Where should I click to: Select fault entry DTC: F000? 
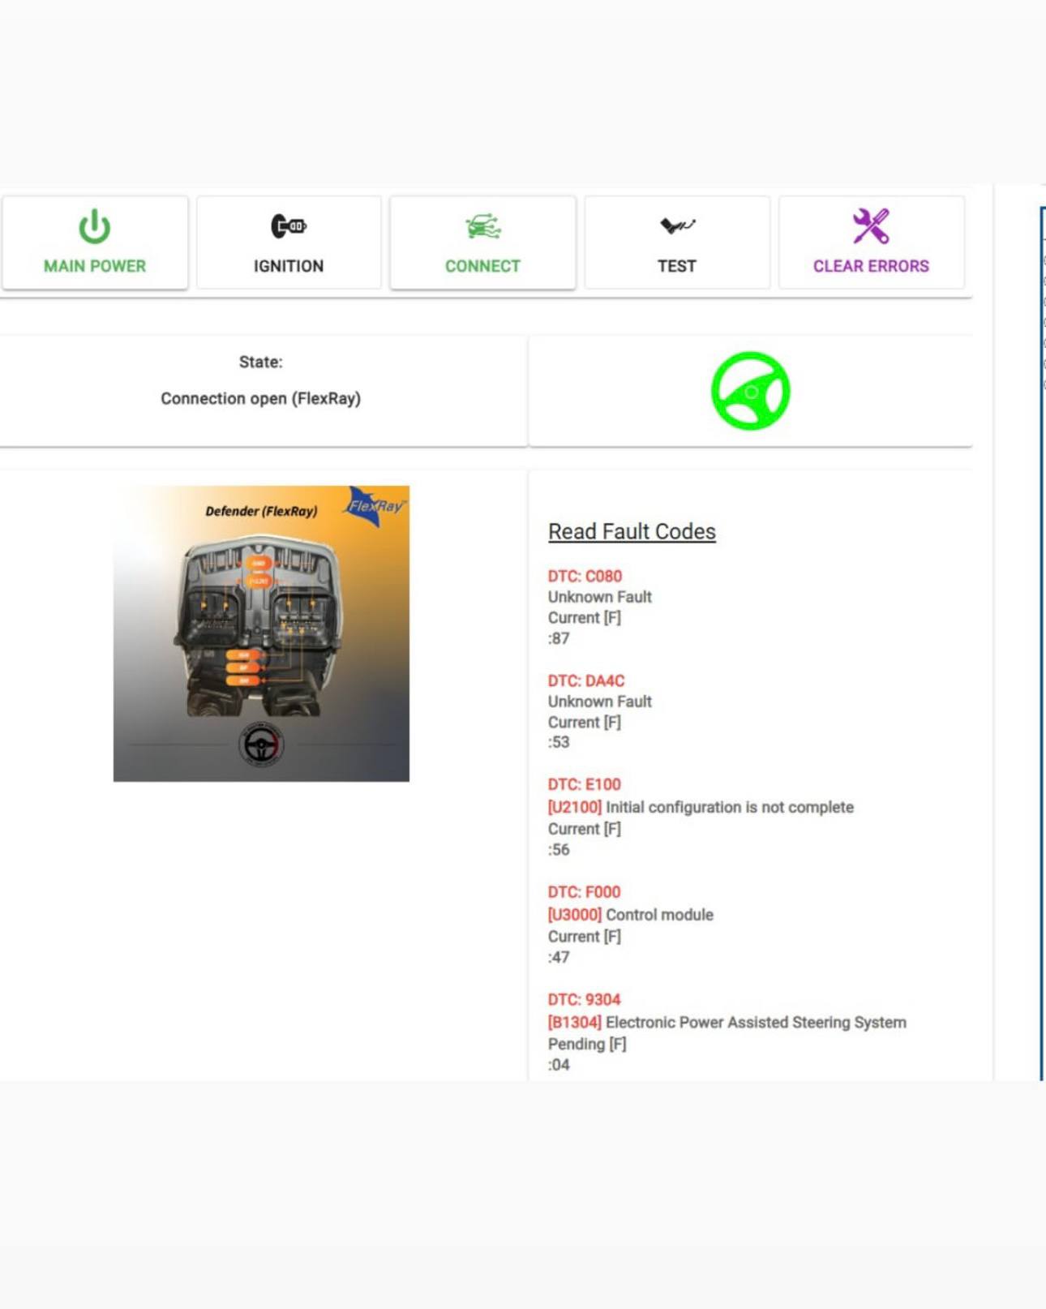click(x=584, y=891)
